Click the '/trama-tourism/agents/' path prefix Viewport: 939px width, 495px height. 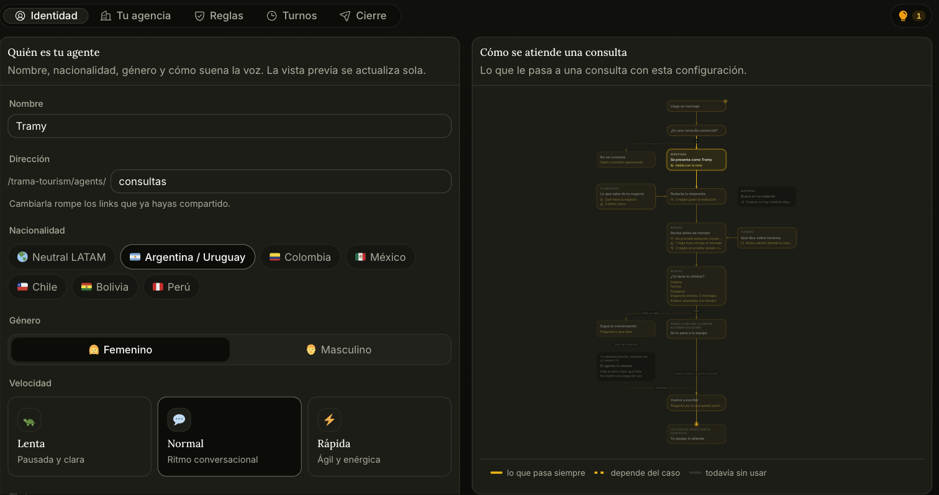click(57, 181)
